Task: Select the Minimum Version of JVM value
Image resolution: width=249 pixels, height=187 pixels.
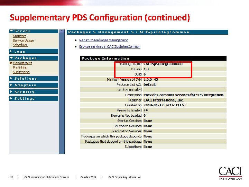Action: coord(151,79)
